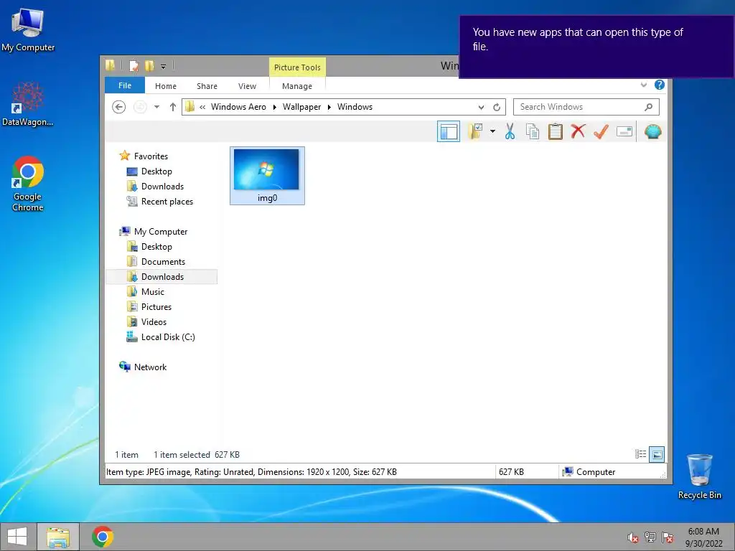Image resolution: width=735 pixels, height=551 pixels.
Task: Click Wallpaper in the address path
Action: (x=302, y=107)
